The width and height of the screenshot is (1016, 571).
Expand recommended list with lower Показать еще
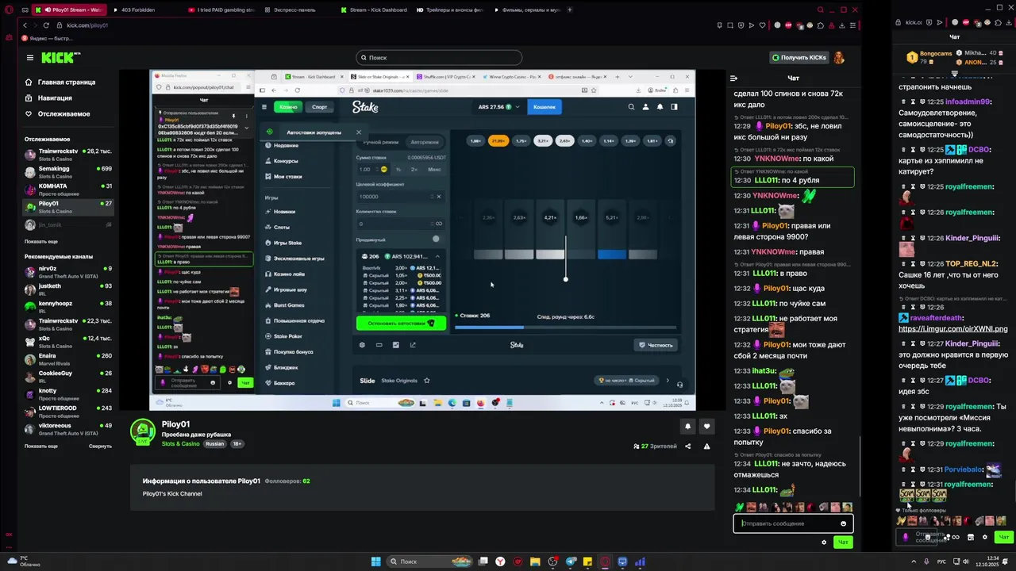[x=41, y=446]
